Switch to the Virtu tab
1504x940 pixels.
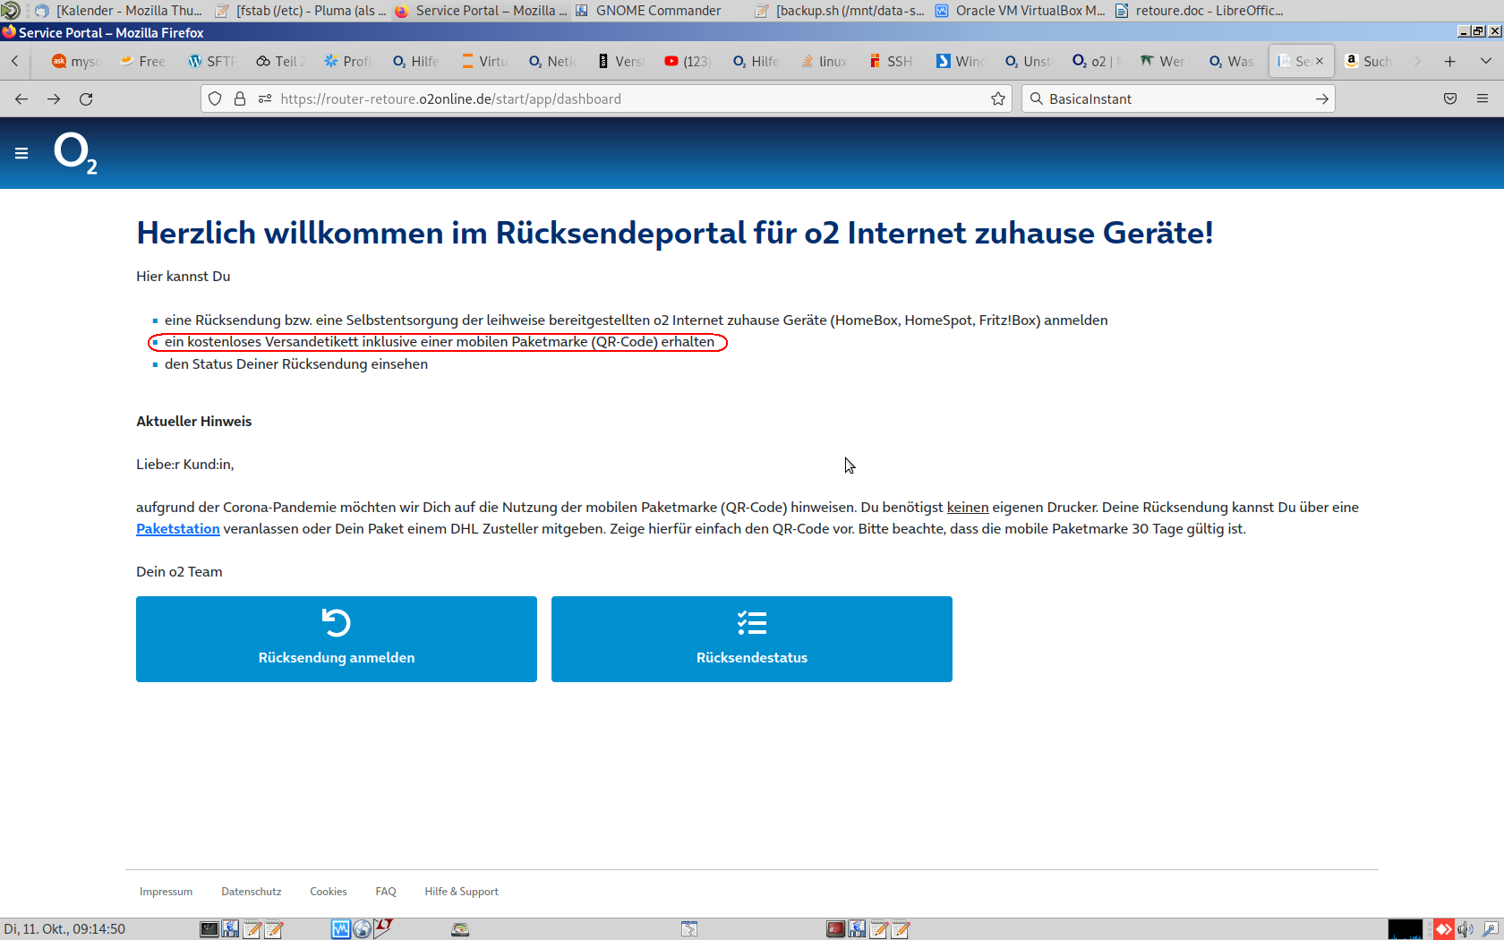[483, 62]
